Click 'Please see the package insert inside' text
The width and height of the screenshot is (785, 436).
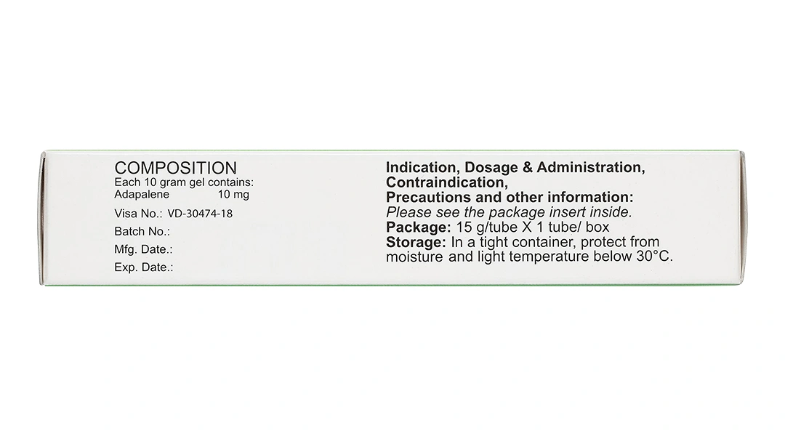point(510,212)
